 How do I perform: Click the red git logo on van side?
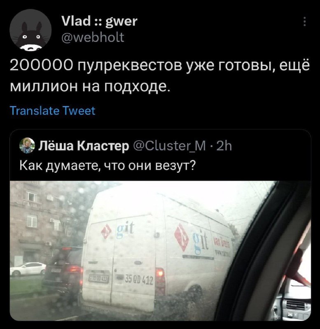182,237
